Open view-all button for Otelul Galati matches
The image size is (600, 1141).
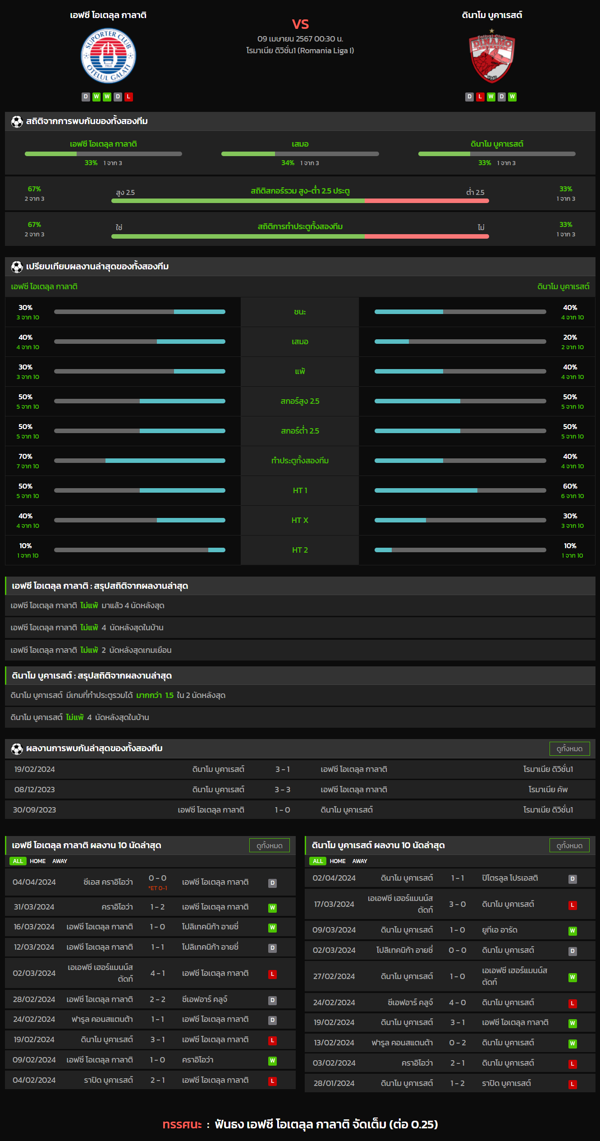pos(270,845)
